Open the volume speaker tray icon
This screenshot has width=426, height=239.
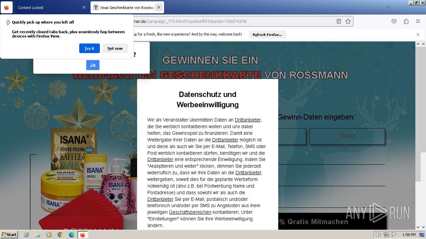[x=378, y=235]
